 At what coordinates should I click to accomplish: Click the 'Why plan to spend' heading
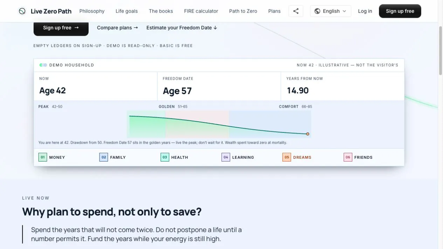click(112, 212)
